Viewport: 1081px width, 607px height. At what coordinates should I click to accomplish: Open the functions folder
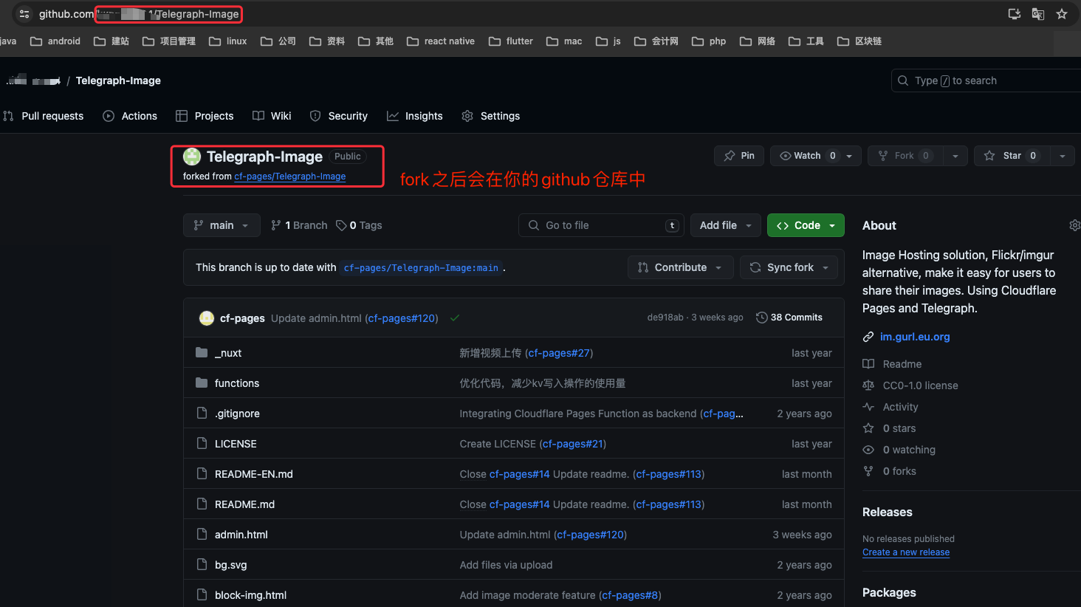click(237, 383)
